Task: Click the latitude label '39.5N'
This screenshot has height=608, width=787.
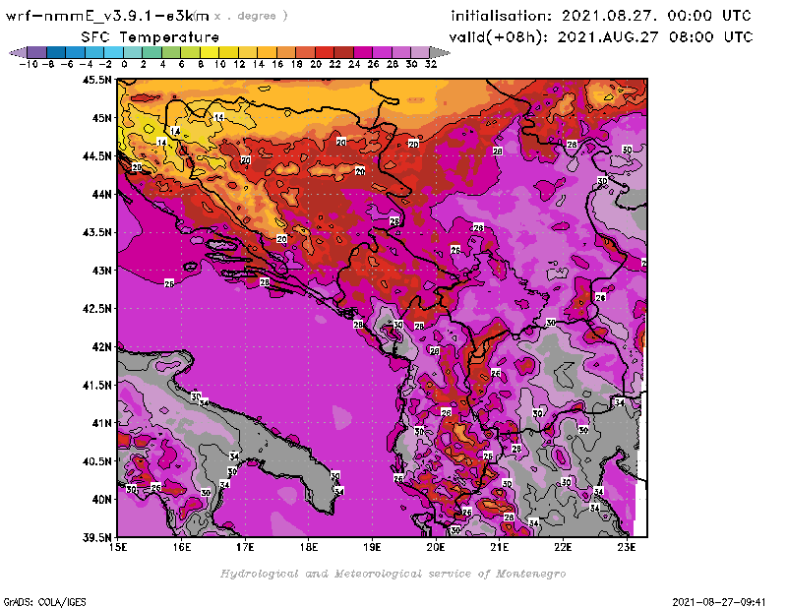Action: tap(96, 538)
